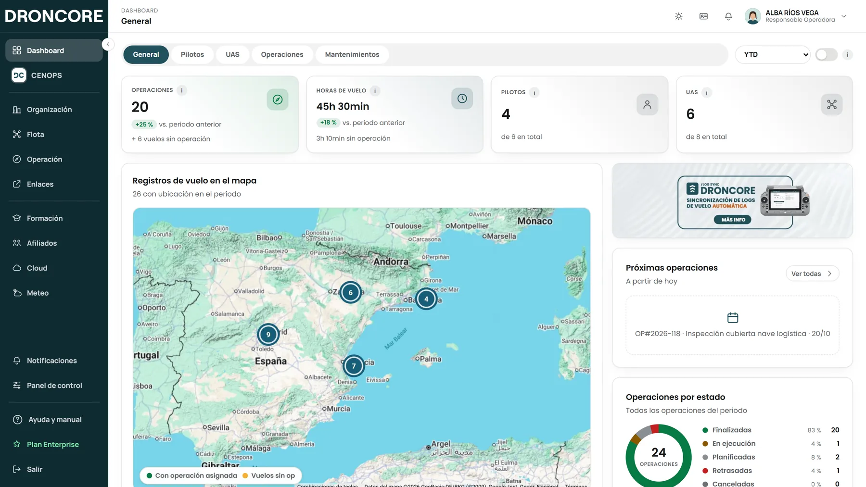Switch to the Pilotos tab

pos(192,54)
